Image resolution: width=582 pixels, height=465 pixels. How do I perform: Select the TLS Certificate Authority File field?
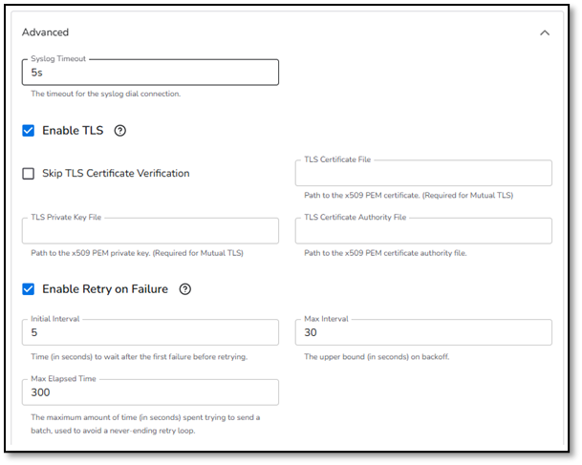point(423,231)
